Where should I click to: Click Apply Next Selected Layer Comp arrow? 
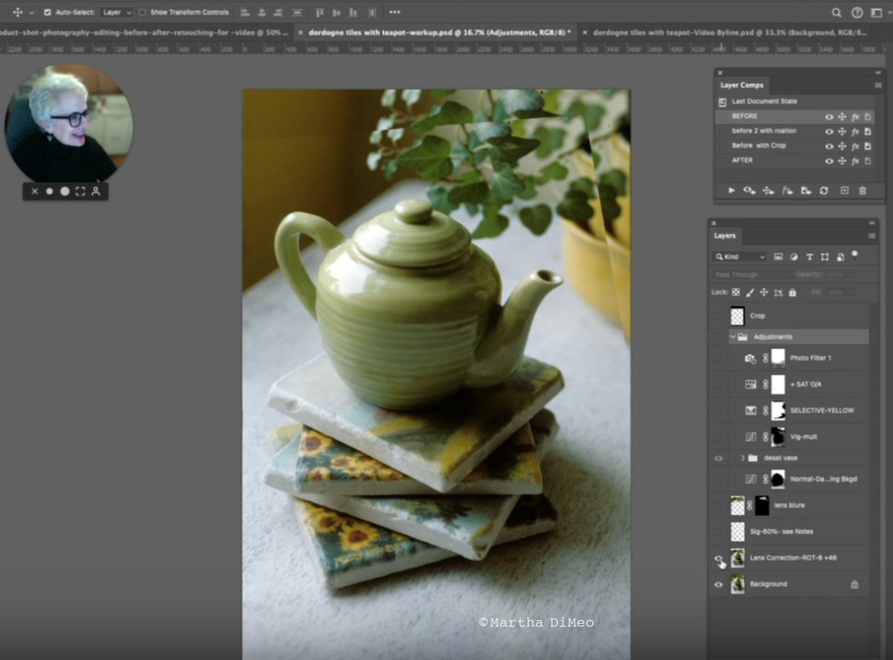click(x=732, y=190)
